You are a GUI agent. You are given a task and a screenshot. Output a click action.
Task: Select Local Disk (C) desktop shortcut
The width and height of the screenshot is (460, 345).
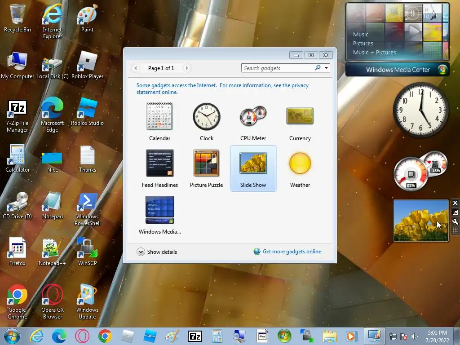[x=52, y=67]
